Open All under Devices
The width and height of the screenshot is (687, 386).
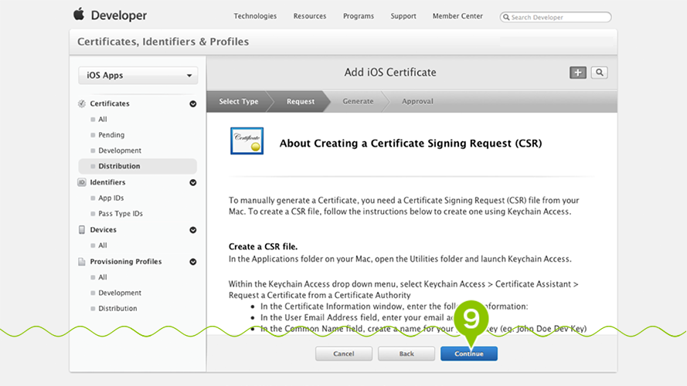coord(103,245)
